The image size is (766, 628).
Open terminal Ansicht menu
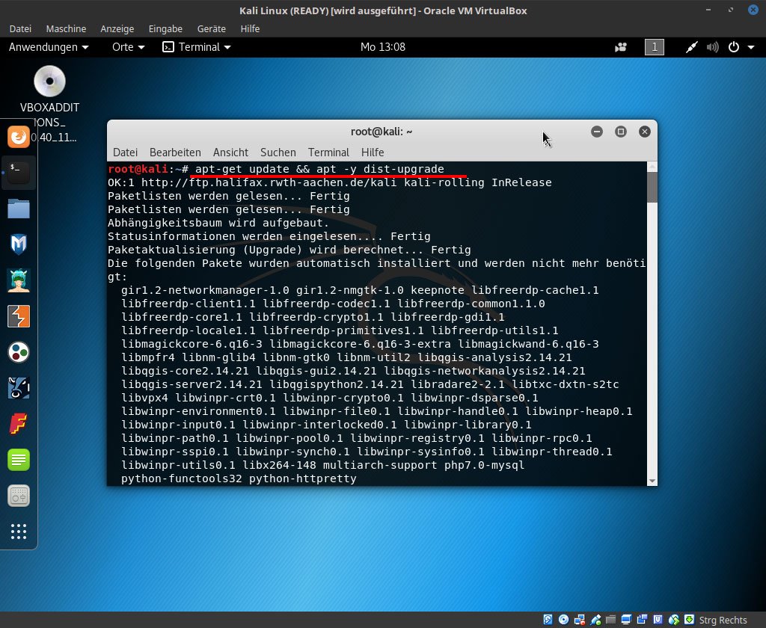tap(230, 153)
